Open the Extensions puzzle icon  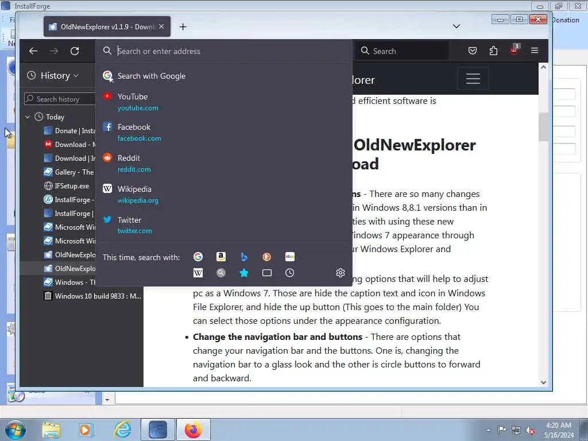coord(493,51)
